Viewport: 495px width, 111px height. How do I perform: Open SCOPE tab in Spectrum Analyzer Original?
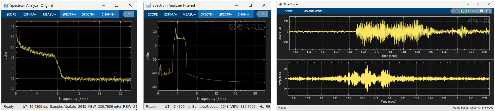pyautogui.click(x=11, y=14)
